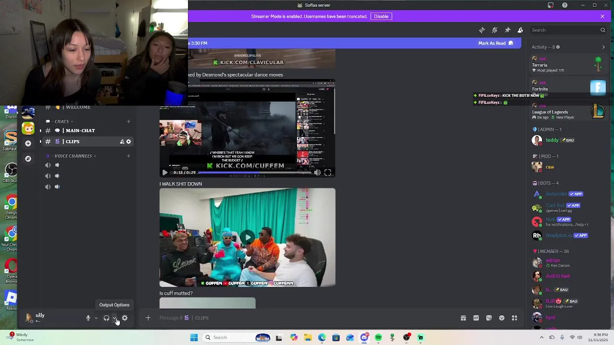Open the Help question mark icon
Viewport: 614px width, 345px height.
coord(565,5)
